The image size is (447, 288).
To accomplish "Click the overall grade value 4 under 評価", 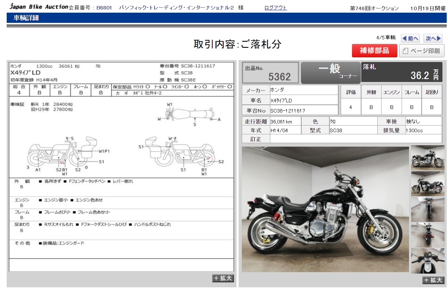I will 351,107.
